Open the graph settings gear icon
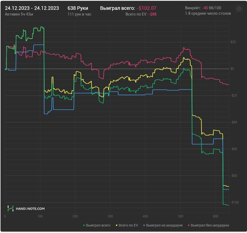This screenshot has width=247, height=233. (239, 8)
